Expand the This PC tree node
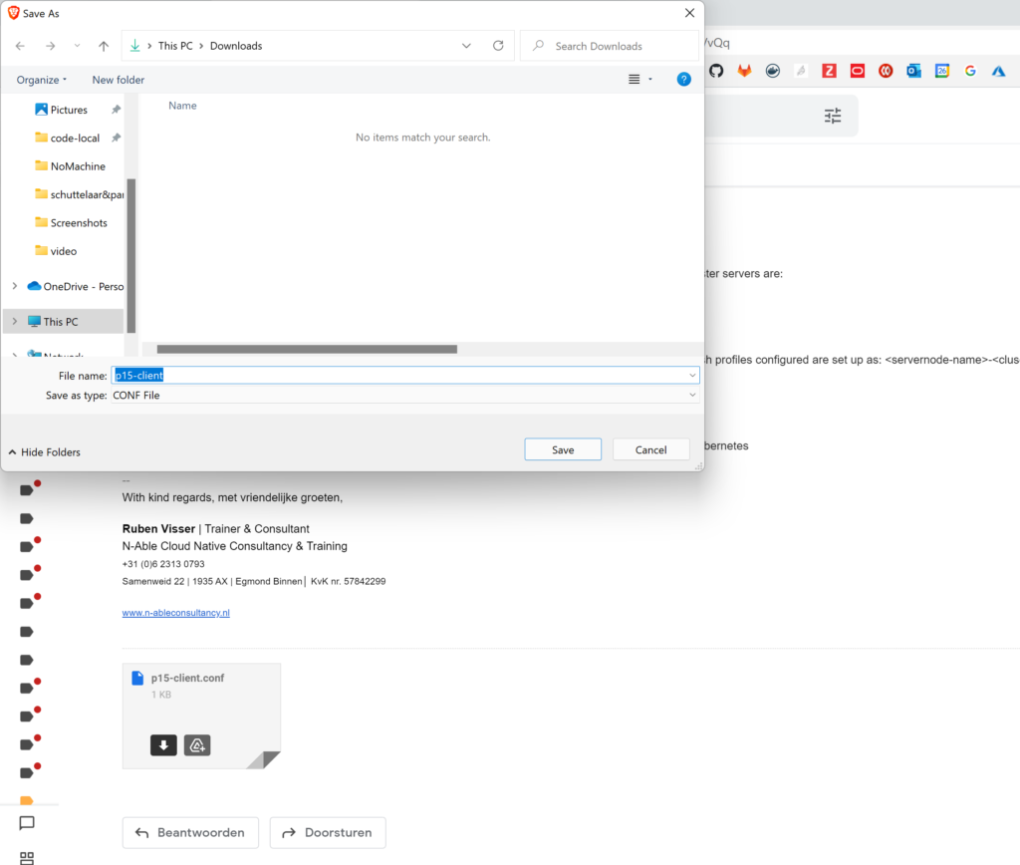This screenshot has width=1020, height=865. click(x=14, y=322)
